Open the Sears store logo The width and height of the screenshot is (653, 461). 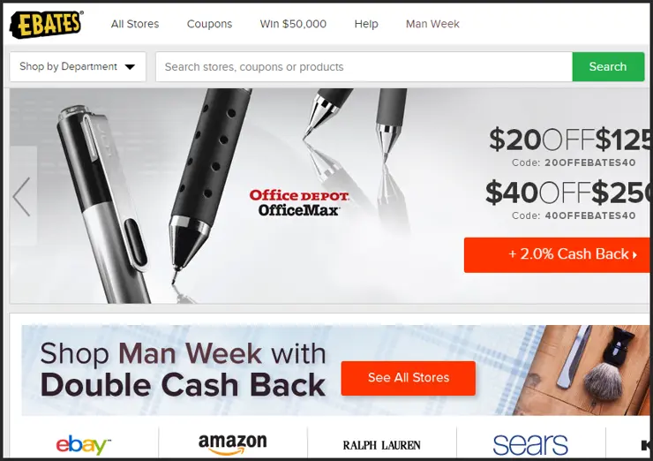tap(530, 444)
